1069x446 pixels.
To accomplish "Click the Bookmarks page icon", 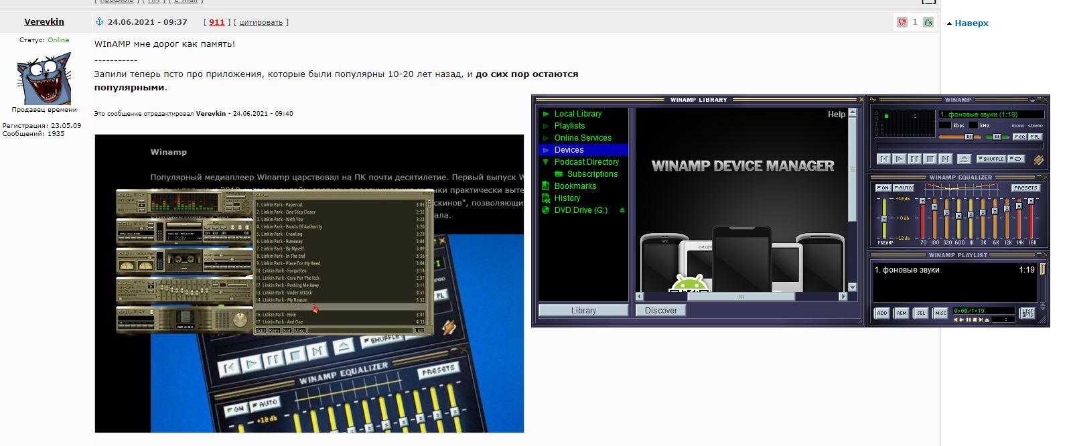I will point(546,186).
